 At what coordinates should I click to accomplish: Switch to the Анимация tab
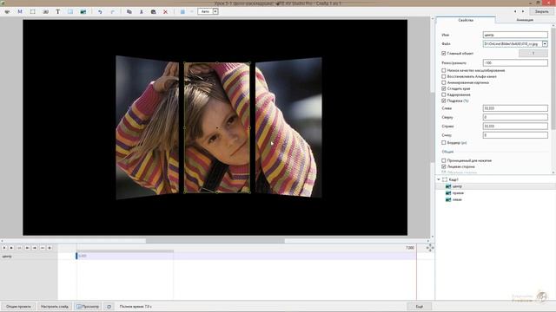[x=525, y=20]
